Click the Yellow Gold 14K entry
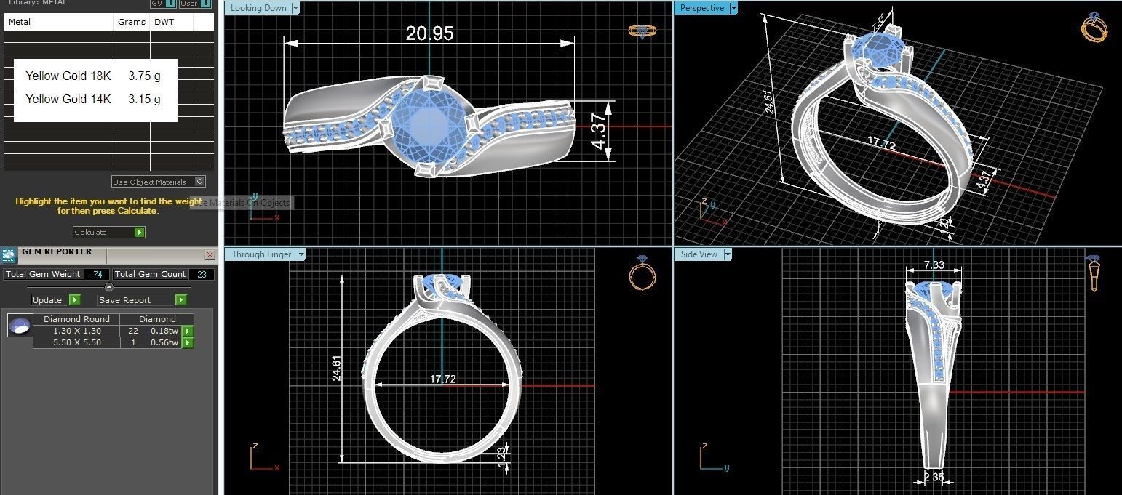Screen dimensions: 1122x495 (68, 99)
